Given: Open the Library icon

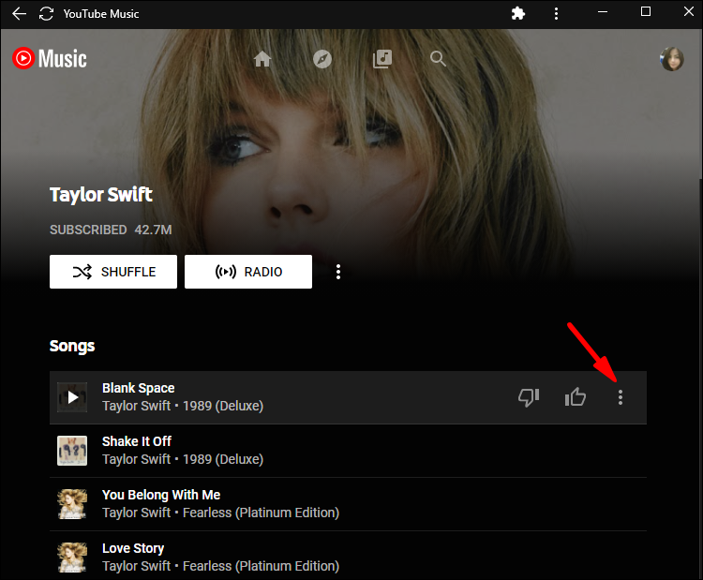Looking at the screenshot, I should click(381, 59).
